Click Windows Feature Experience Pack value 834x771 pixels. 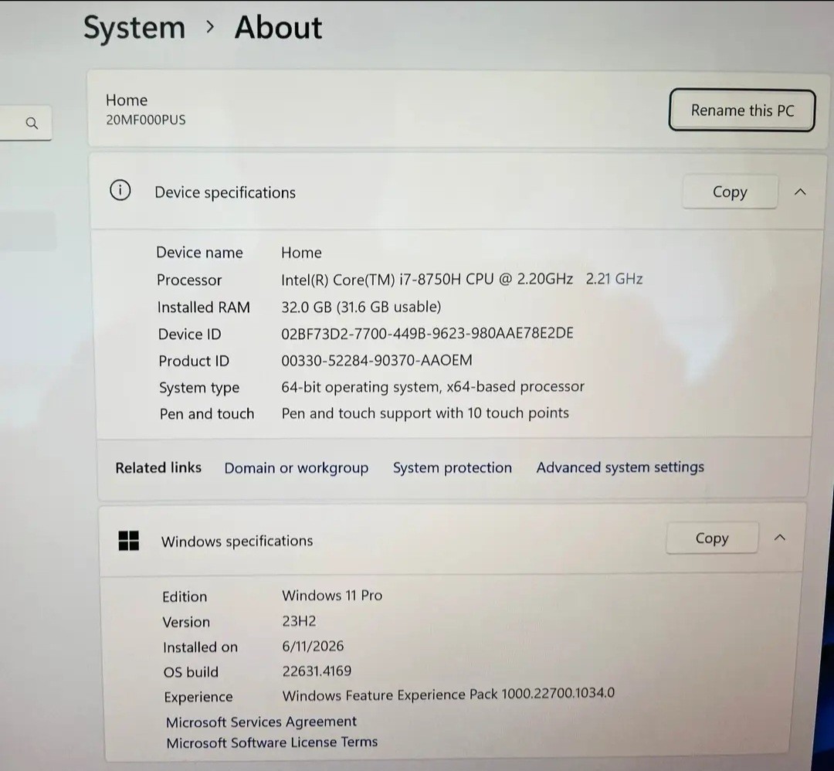tap(449, 695)
